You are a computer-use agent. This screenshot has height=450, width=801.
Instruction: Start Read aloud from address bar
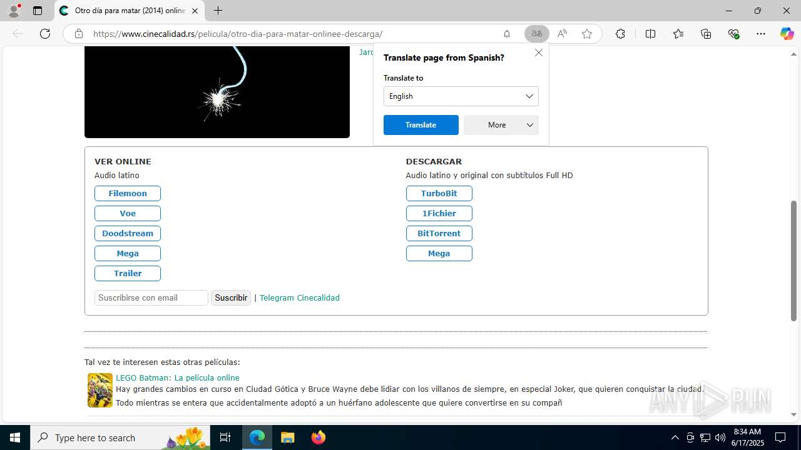562,34
